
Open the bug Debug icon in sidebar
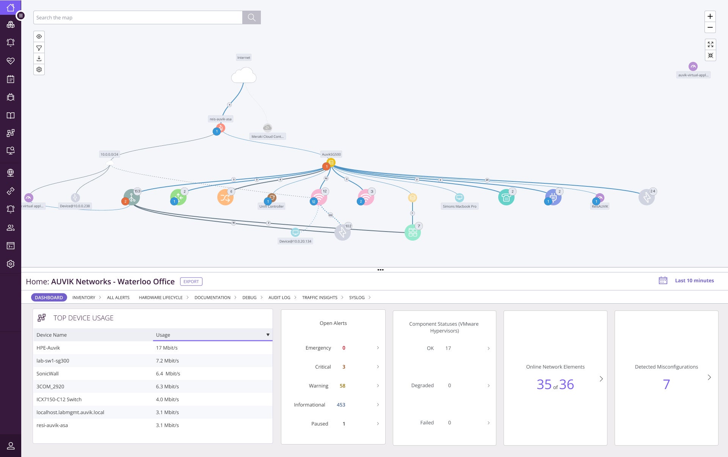11,97
